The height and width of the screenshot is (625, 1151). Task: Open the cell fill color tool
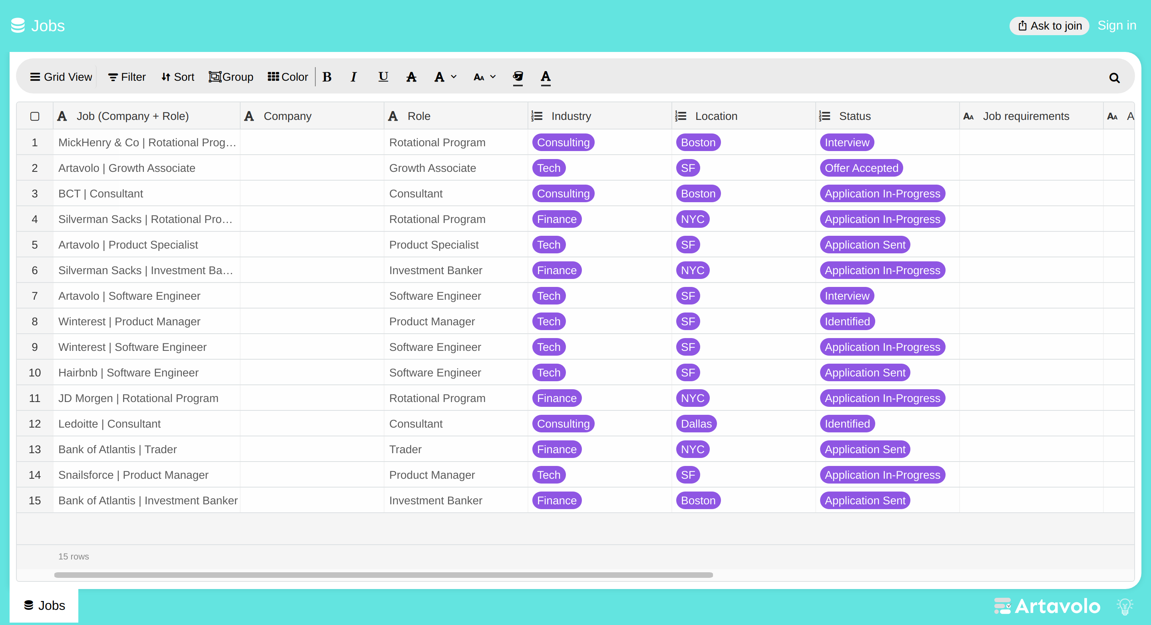coord(518,77)
